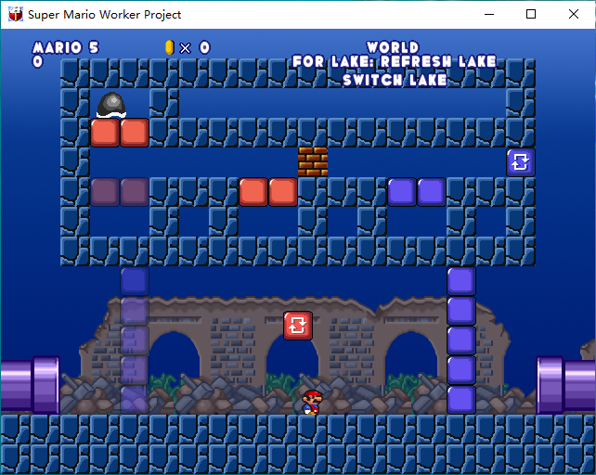Maximize the game window

click(x=531, y=15)
